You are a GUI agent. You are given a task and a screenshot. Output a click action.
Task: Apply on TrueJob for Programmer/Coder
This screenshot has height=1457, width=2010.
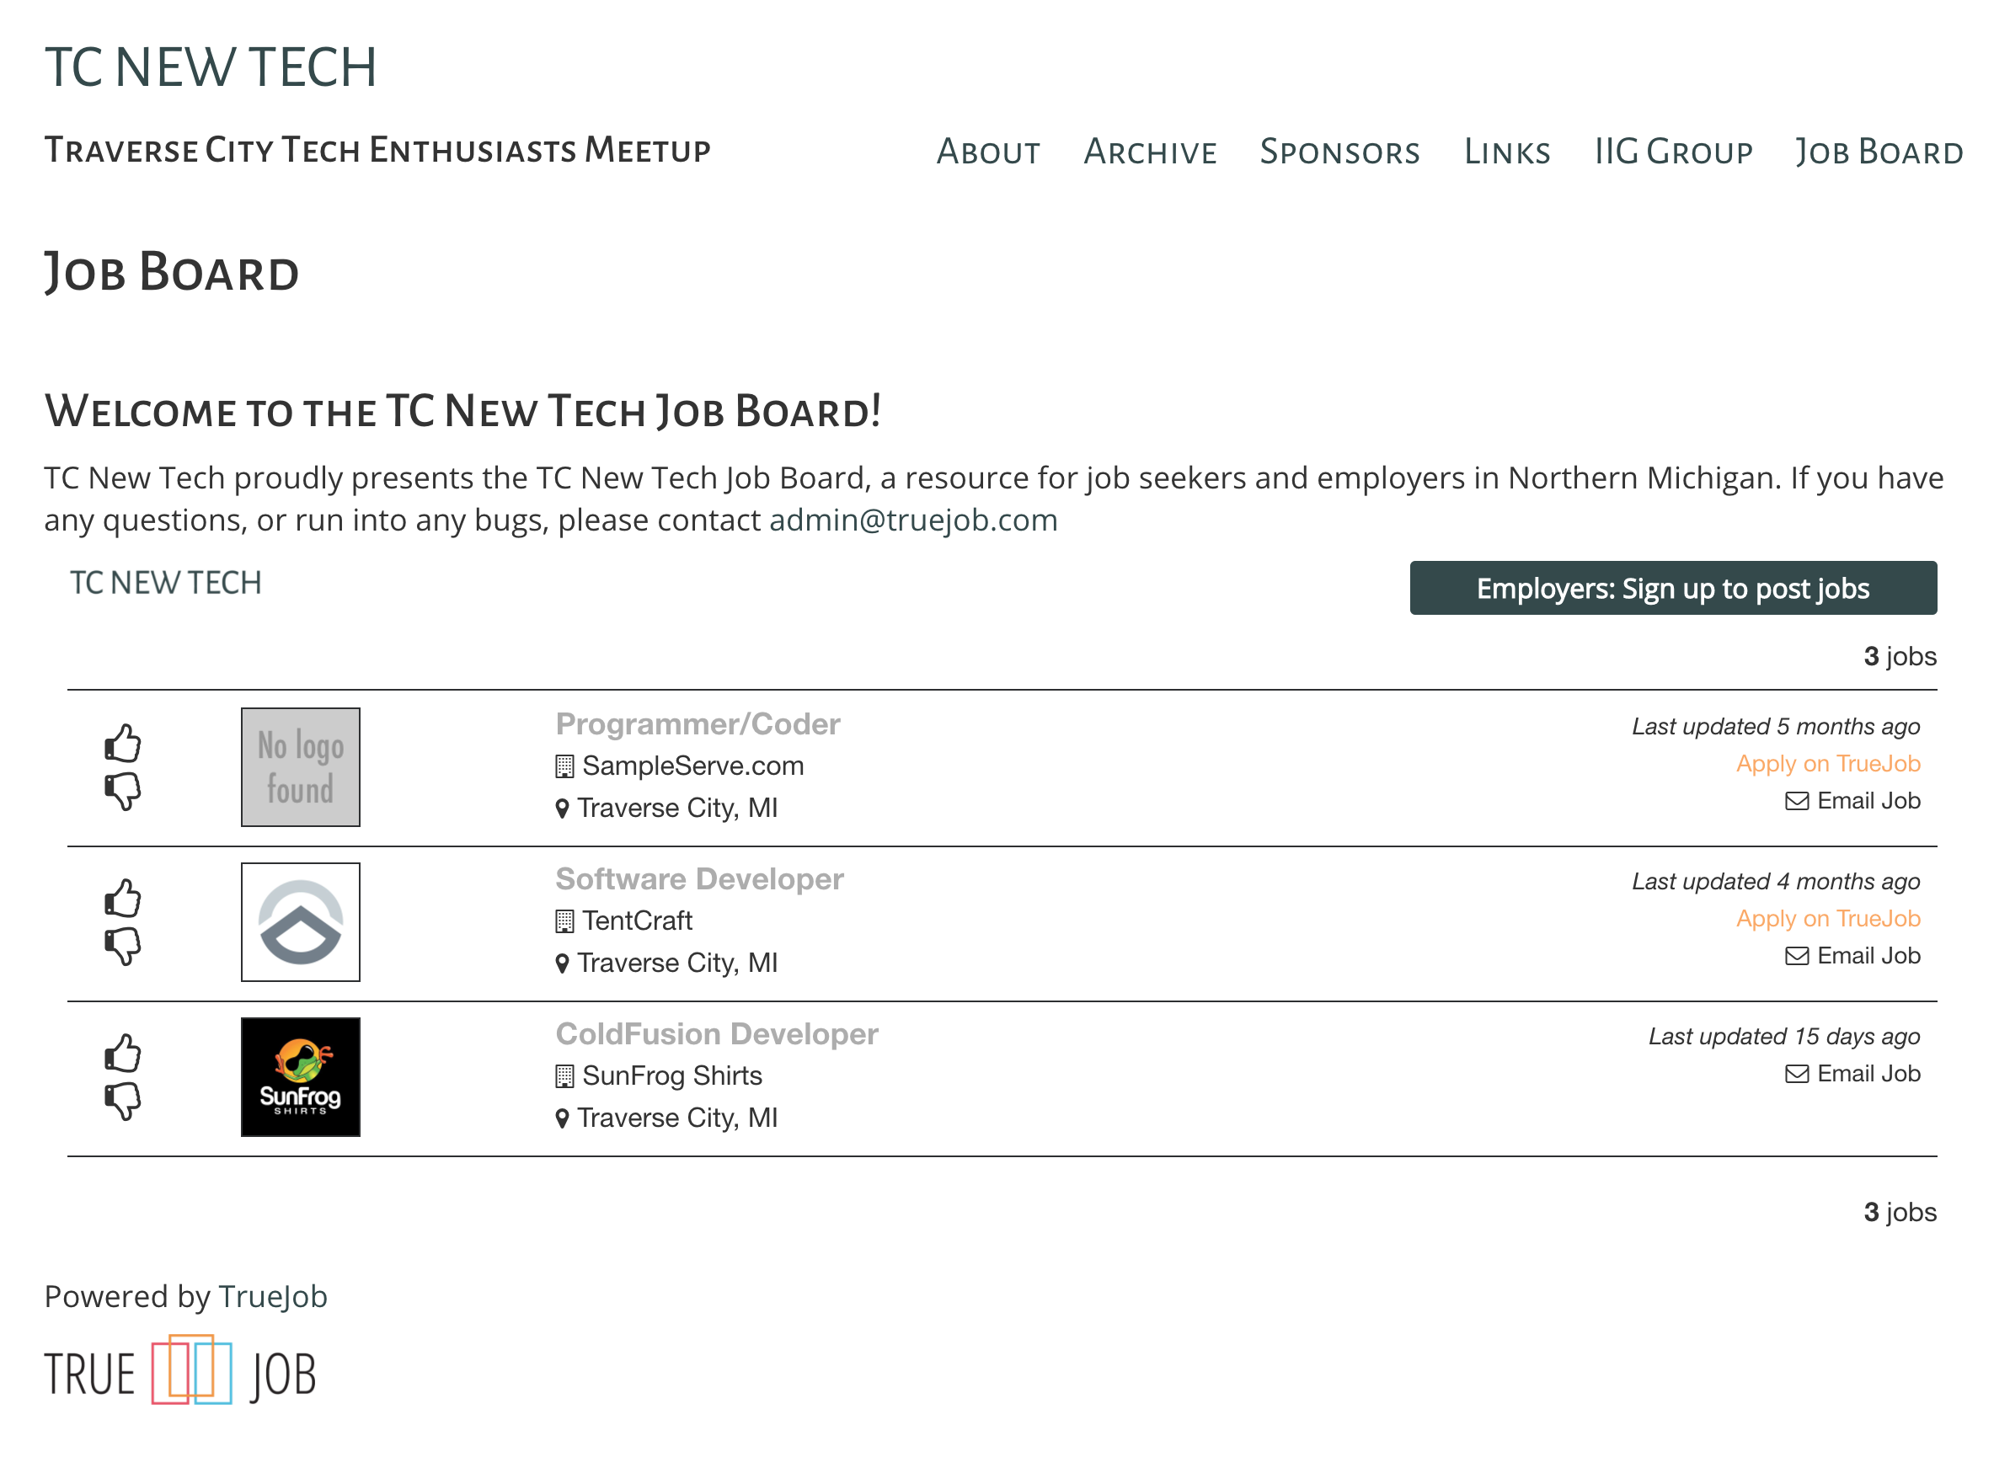point(1828,764)
